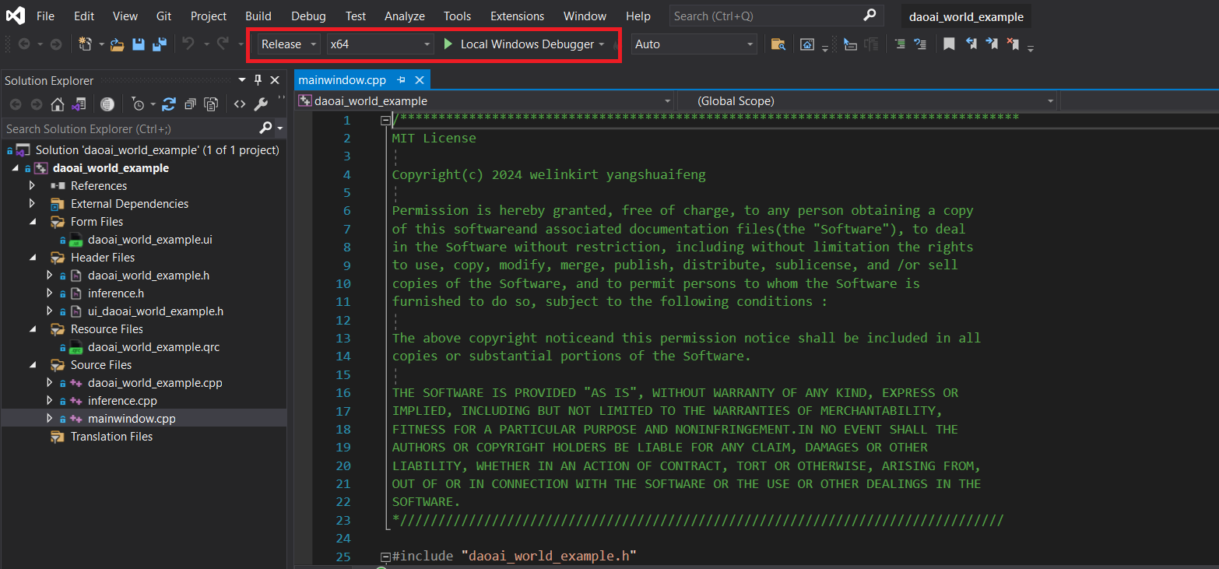The image size is (1219, 569).
Task: Toggle pin on mainwindow.cpp tab
Action: click(x=402, y=79)
